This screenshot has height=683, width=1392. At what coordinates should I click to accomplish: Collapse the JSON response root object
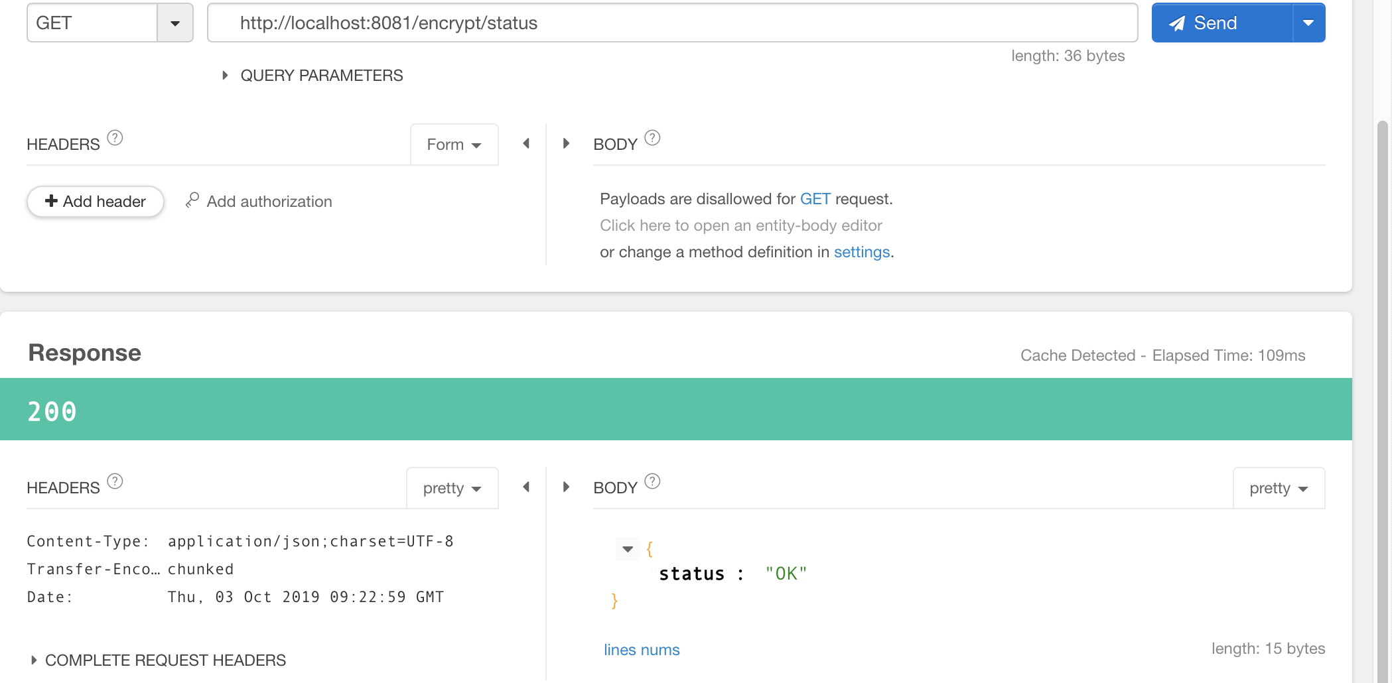click(x=626, y=548)
